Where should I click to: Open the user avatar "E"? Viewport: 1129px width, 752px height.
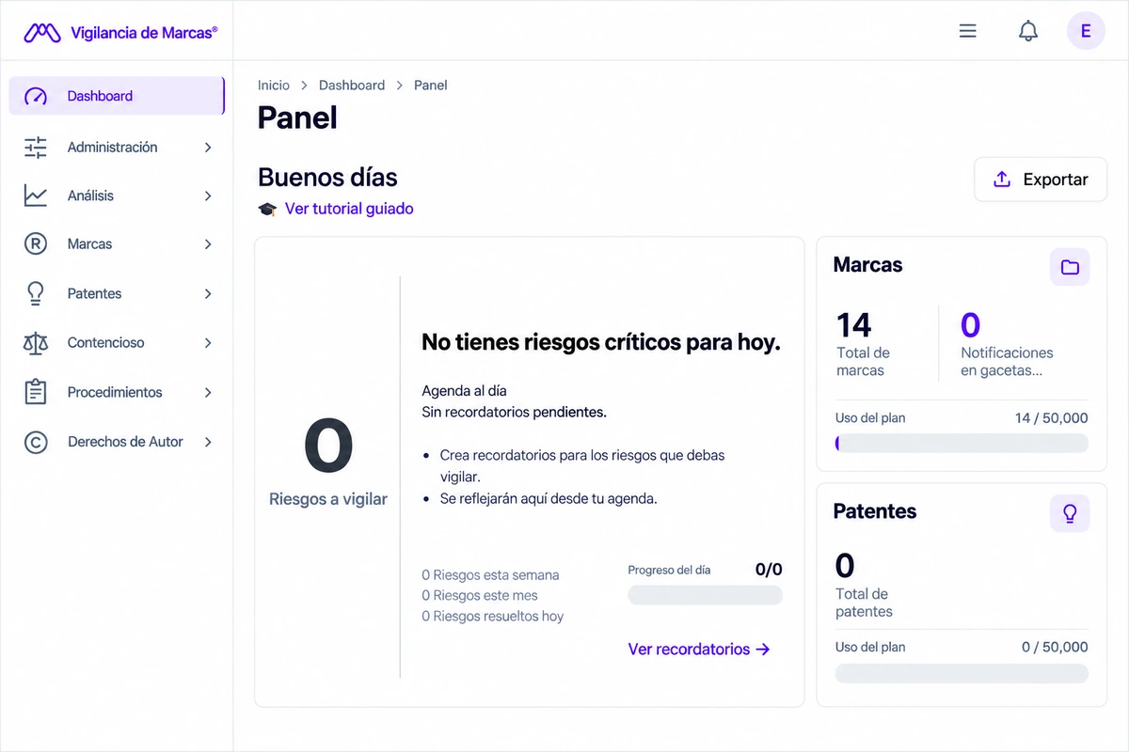(x=1086, y=31)
